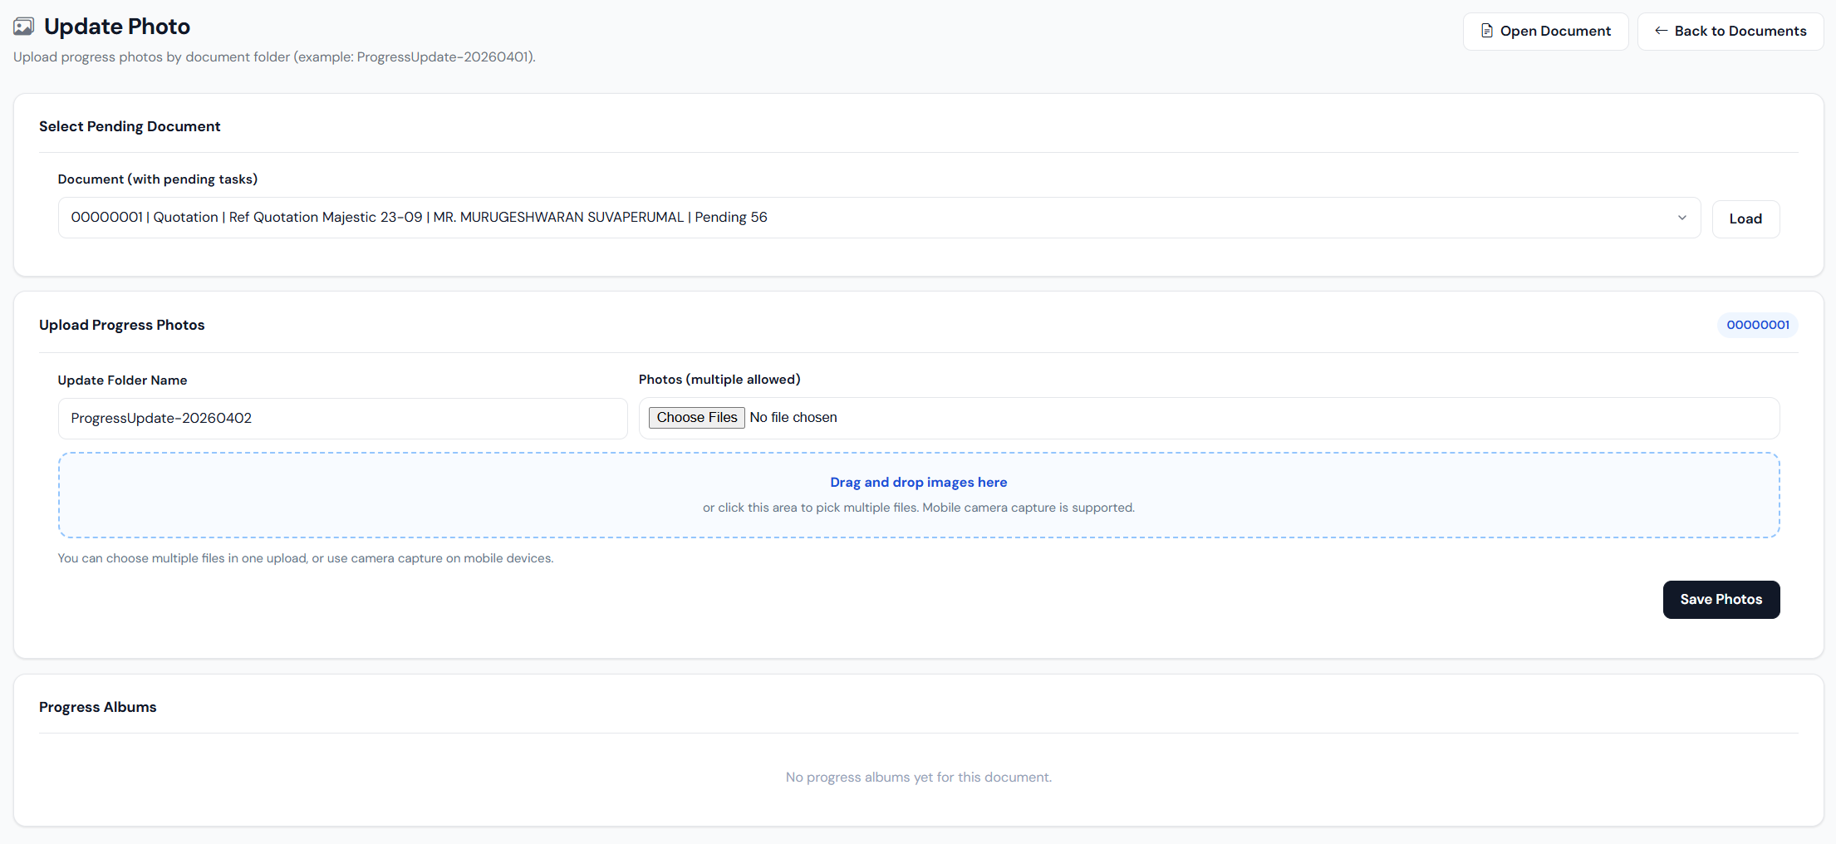Image resolution: width=1836 pixels, height=844 pixels.
Task: Click the 00000001 document badge
Action: tap(1757, 325)
